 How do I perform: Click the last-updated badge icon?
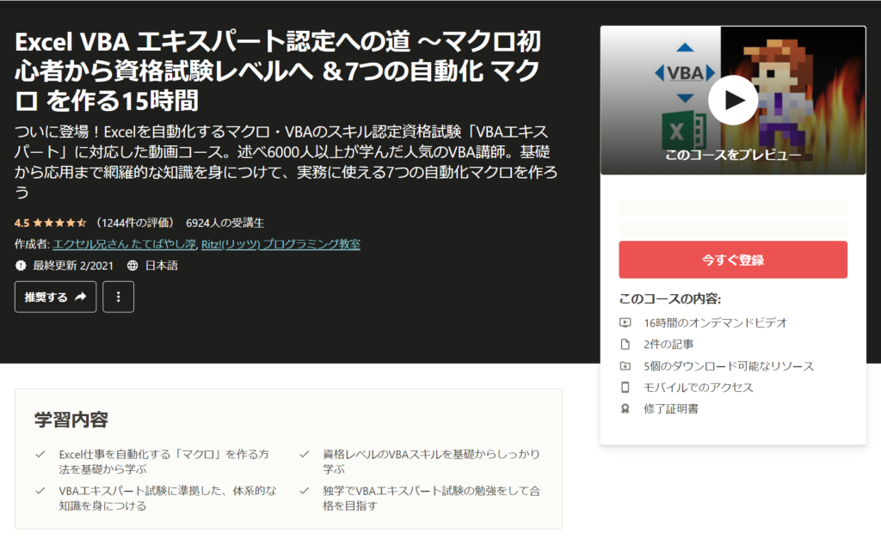coord(21,266)
